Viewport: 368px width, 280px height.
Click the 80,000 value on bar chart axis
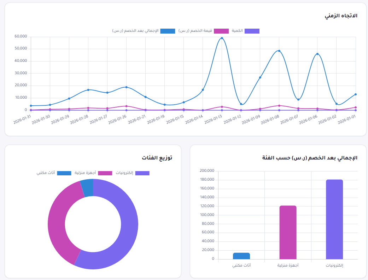(x=208, y=224)
